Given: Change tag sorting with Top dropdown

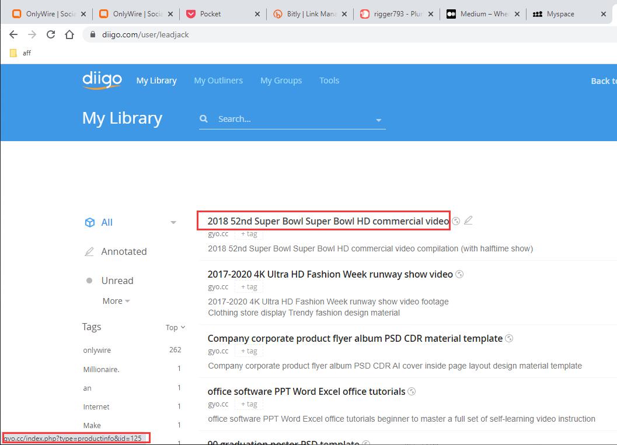Looking at the screenshot, I should 175,327.
